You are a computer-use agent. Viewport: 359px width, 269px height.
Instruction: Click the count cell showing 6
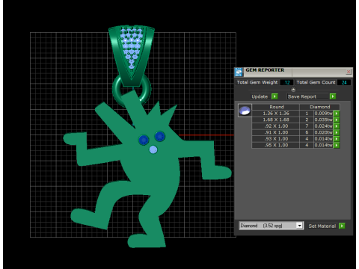307,132
